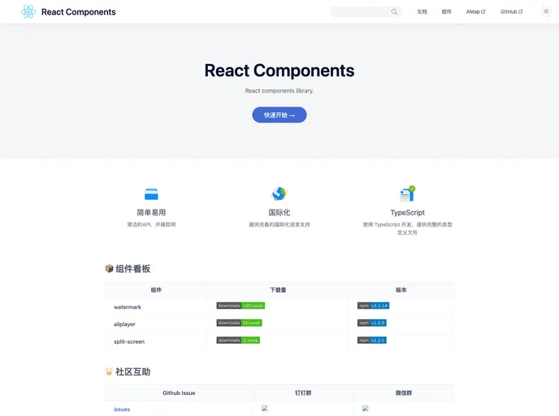
Task: Click the 简单易用 feature title
Action: [151, 212]
